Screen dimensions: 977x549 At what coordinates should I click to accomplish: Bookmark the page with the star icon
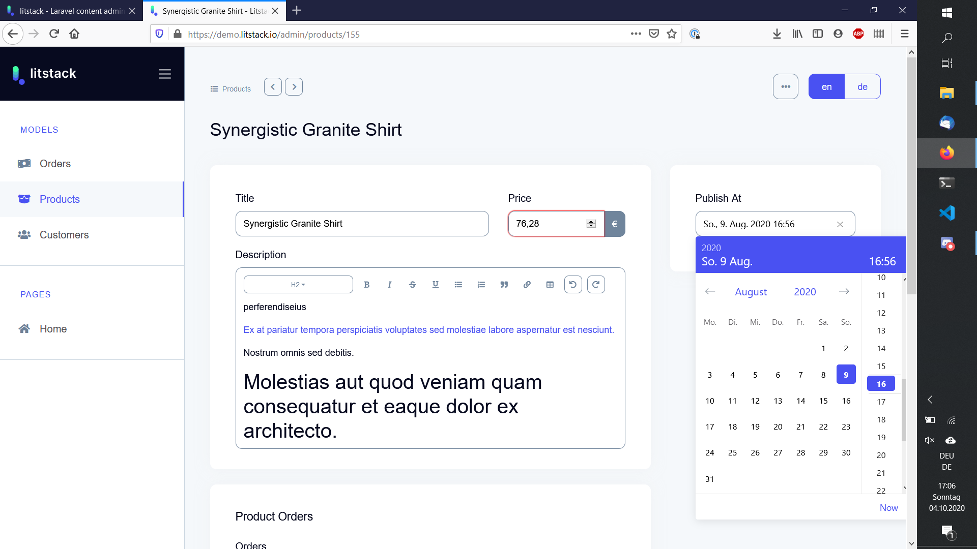click(671, 34)
